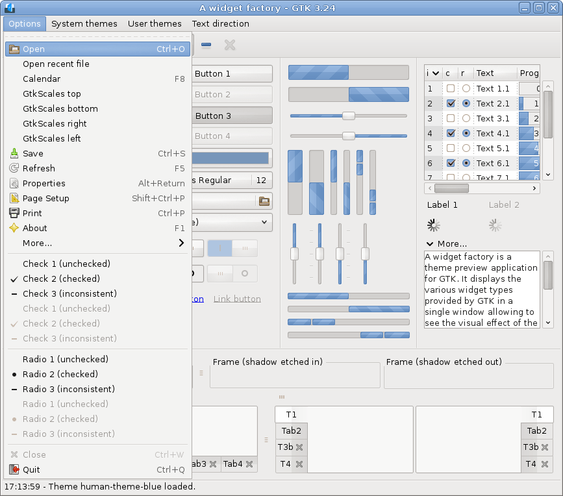This screenshot has height=496, width=563.
Task: Click the Save icon in Options menu
Action: point(14,153)
